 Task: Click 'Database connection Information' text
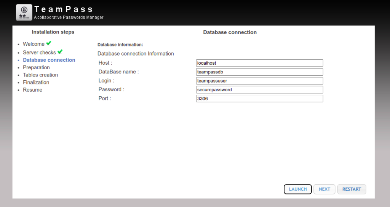point(136,54)
